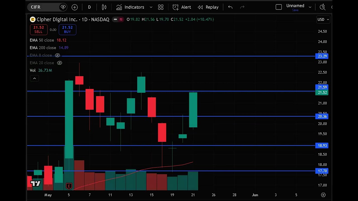Screen dimensions: 358x201
Task: Click the 24.50 price axis label
Action: click(x=322, y=32)
